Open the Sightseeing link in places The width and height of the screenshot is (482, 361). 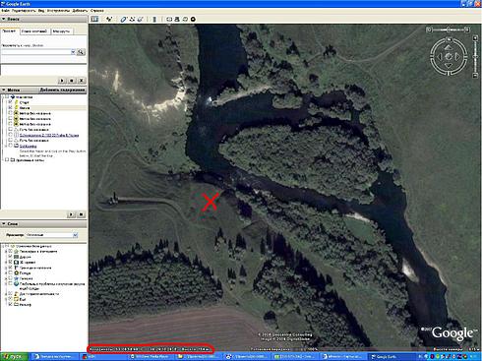click(x=28, y=146)
